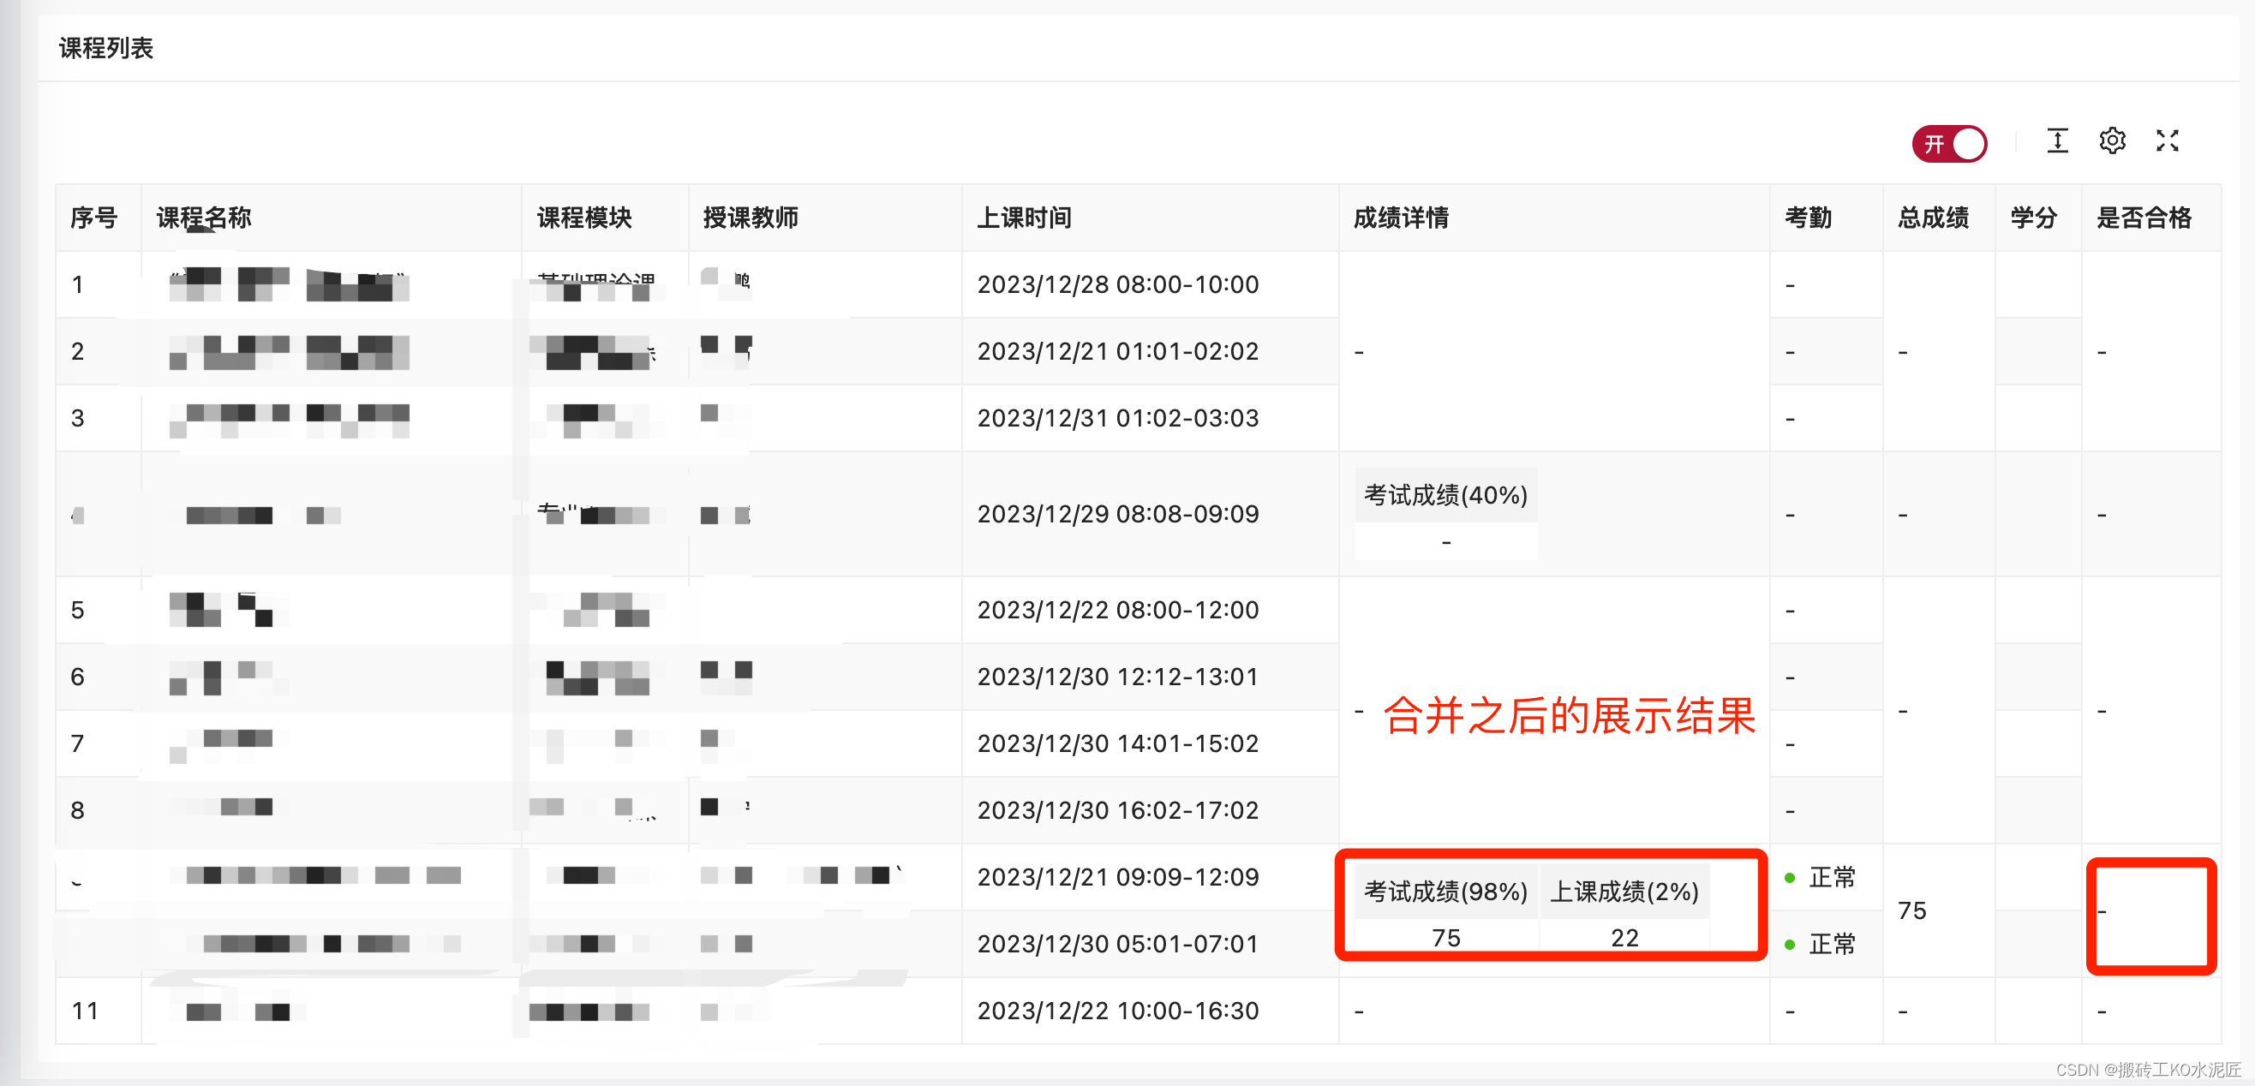Click the 考试成绩(40%) label
The height and width of the screenshot is (1086, 2255).
[x=1445, y=495]
